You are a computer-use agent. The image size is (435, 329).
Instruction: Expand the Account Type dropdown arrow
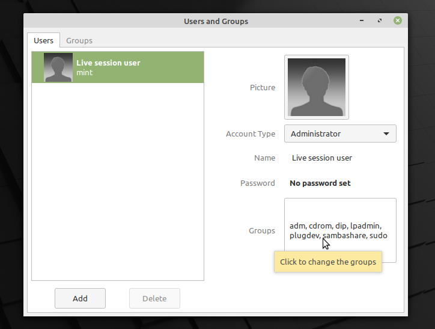[386, 134]
